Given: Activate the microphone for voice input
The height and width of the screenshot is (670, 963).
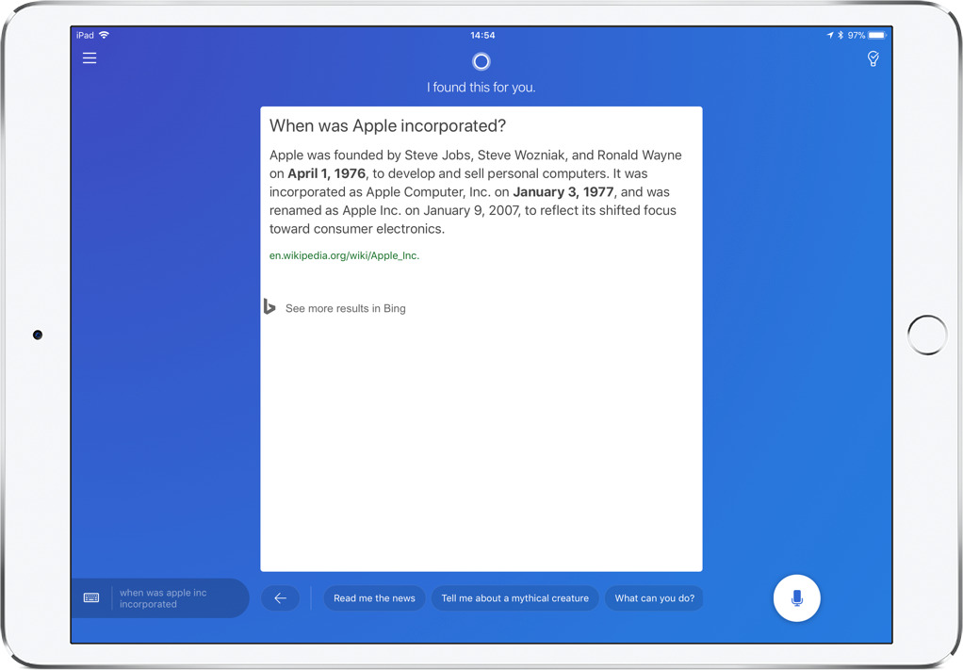Looking at the screenshot, I should tap(796, 597).
